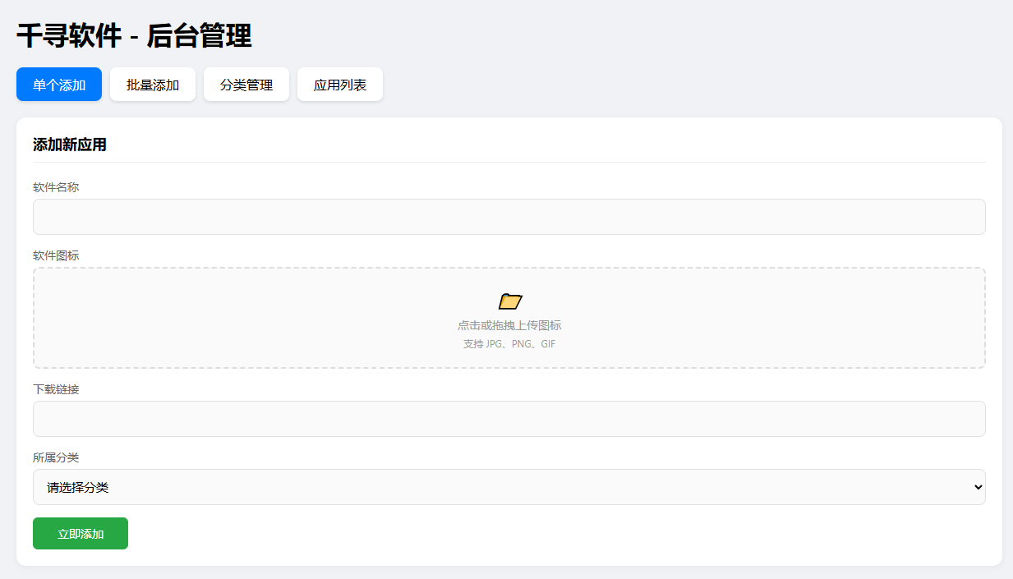
Task: Click the 千寻软件 - 后台管理 page title
Action: 134,36
